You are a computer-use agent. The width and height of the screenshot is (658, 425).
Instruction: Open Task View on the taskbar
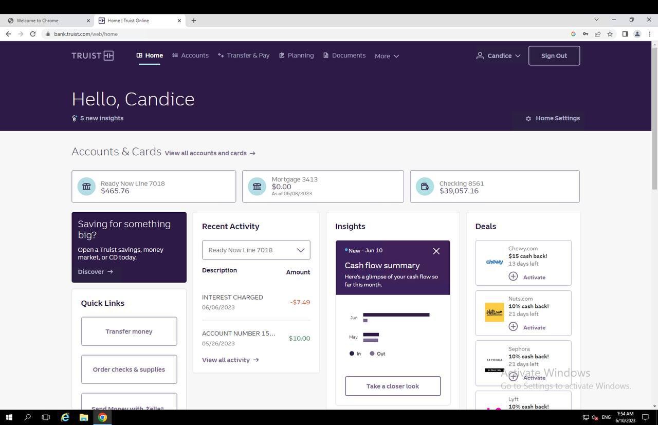click(x=46, y=417)
